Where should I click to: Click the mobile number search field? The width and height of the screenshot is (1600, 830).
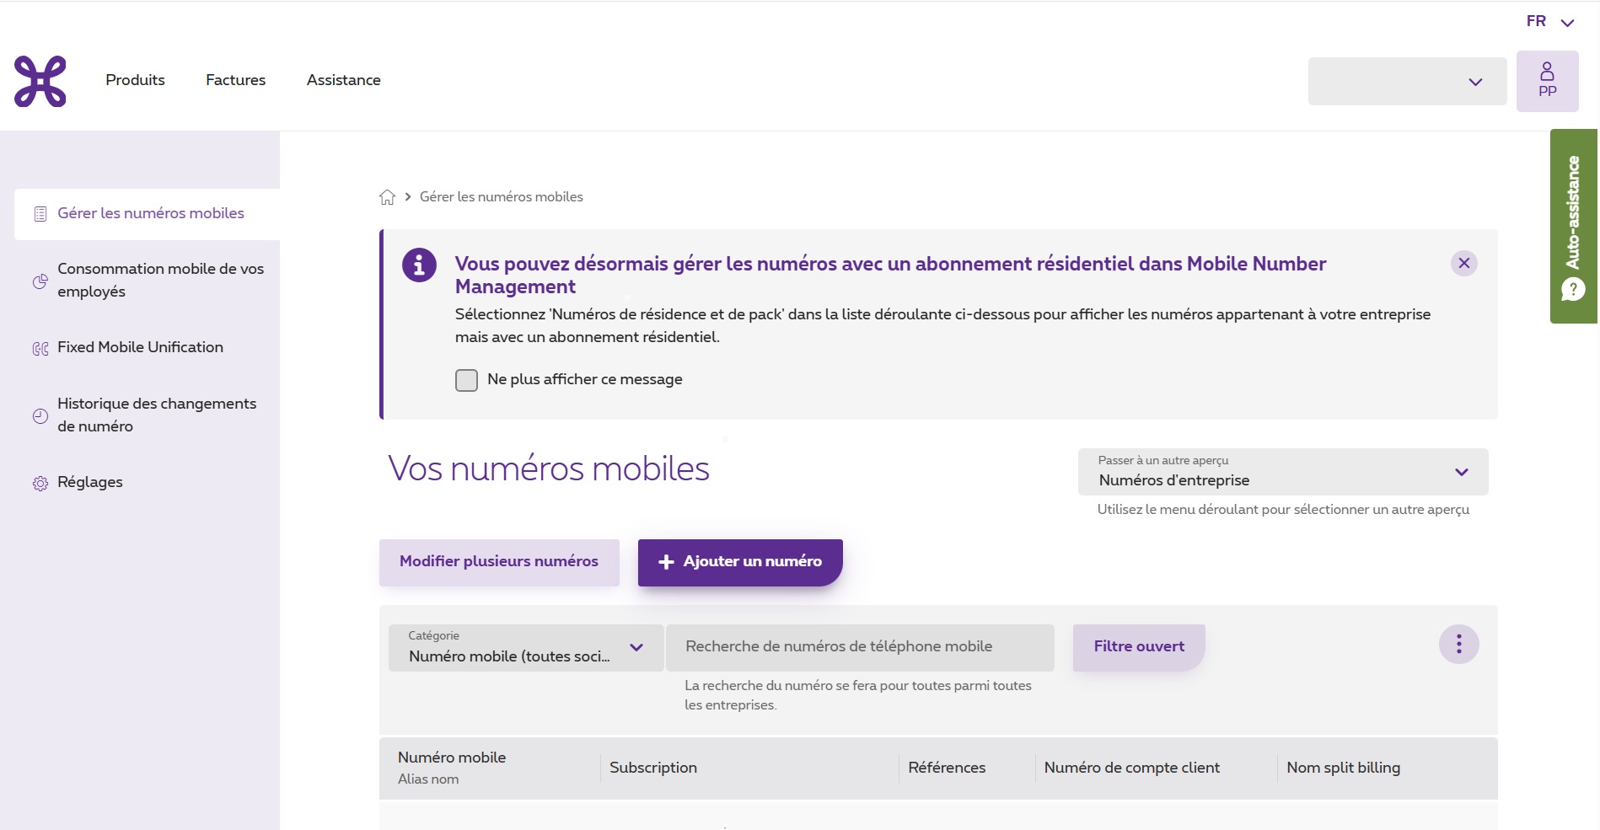pyautogui.click(x=860, y=647)
